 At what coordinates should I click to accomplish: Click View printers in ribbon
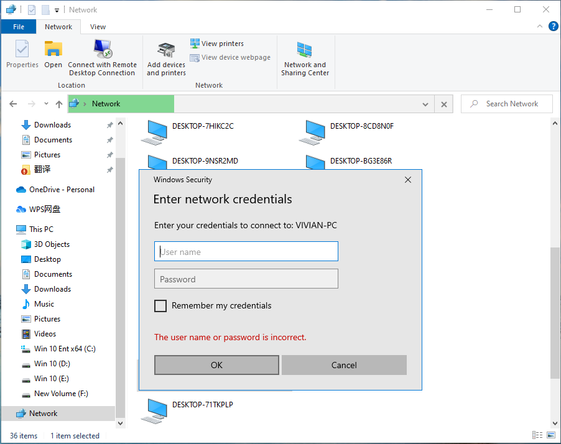coord(217,44)
